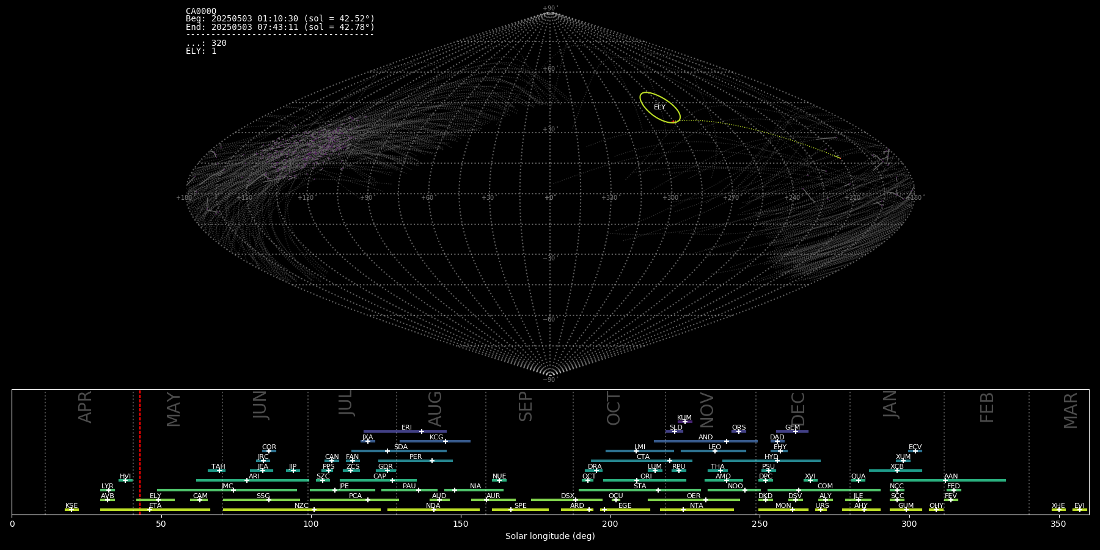Select the ETA shower label
Screen dimensions: 1100x550
click(x=155, y=506)
